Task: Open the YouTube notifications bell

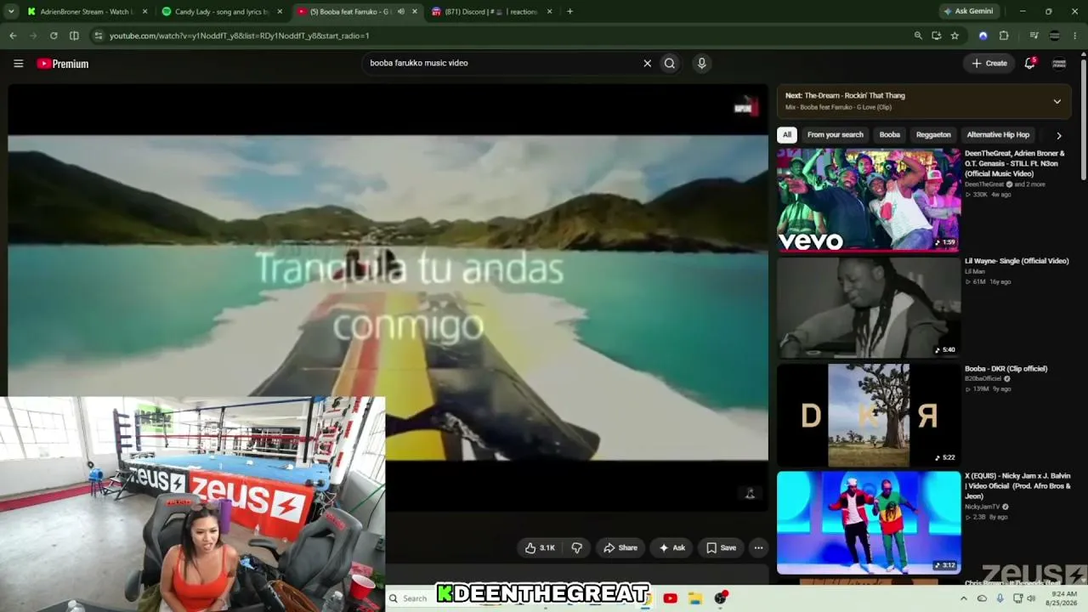Action: click(x=1029, y=63)
